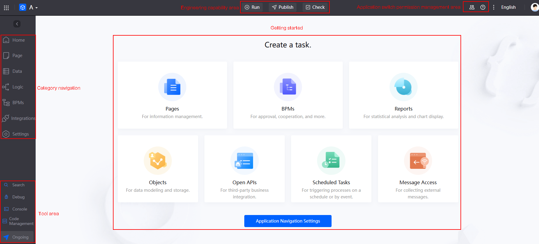Click the Code Management icon

point(5,221)
